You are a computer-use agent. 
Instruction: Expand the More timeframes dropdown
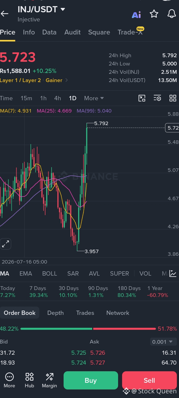pyautogui.click(x=94, y=98)
